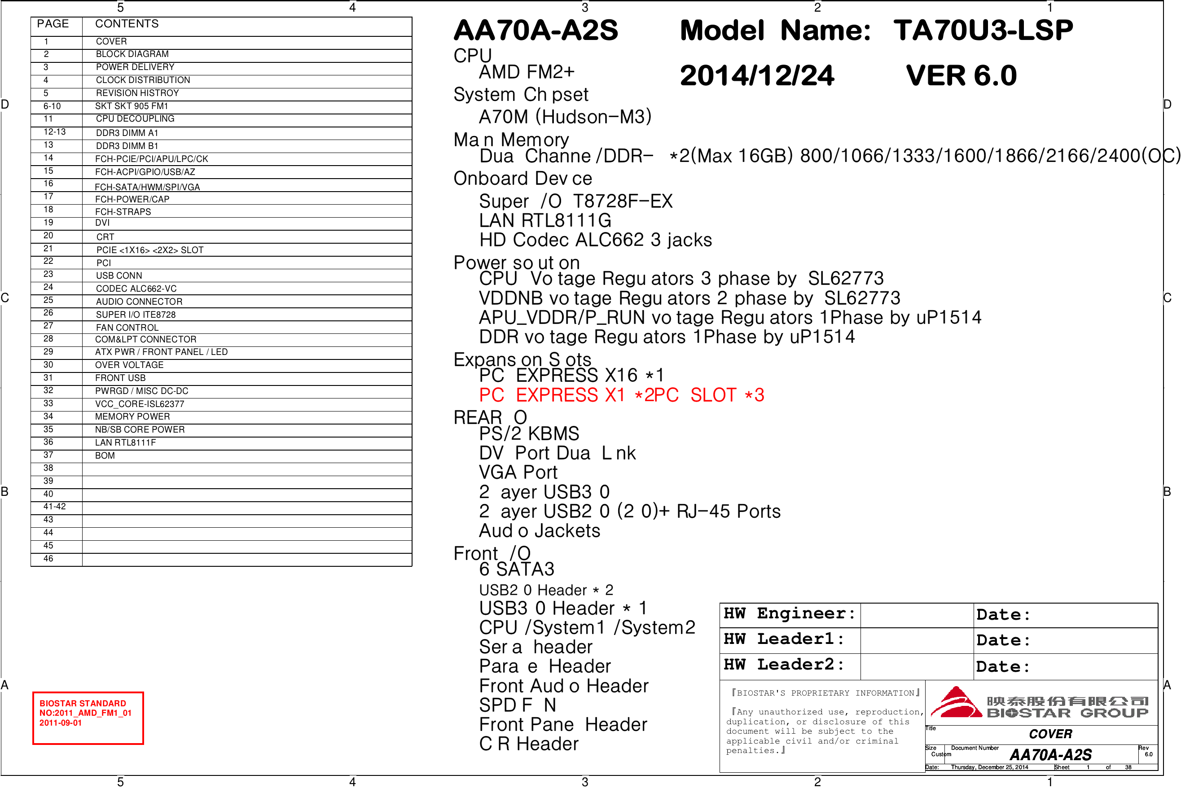Select the VER 6.0 heading
Screen dimensions: 1181x788
pos(961,76)
